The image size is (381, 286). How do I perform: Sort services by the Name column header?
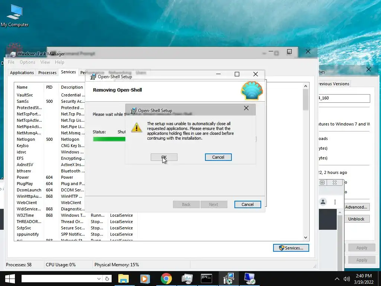coord(29,87)
